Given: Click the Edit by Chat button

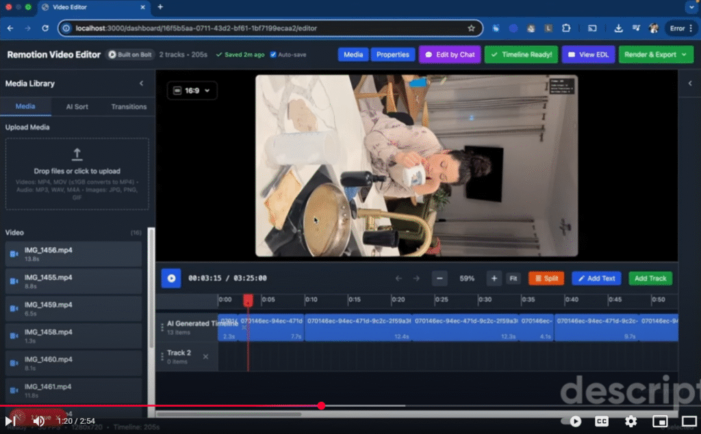Looking at the screenshot, I should pos(450,55).
